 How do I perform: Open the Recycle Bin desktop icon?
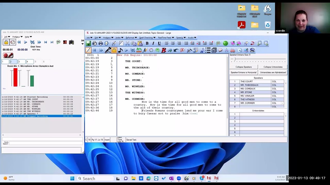tap(268, 25)
